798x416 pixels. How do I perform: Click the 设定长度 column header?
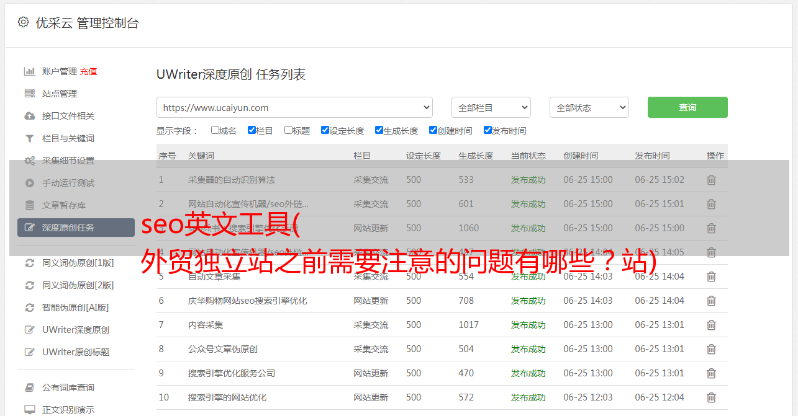(x=424, y=156)
